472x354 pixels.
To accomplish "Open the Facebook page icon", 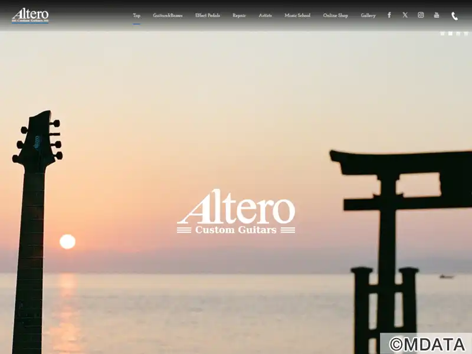I will (x=389, y=15).
